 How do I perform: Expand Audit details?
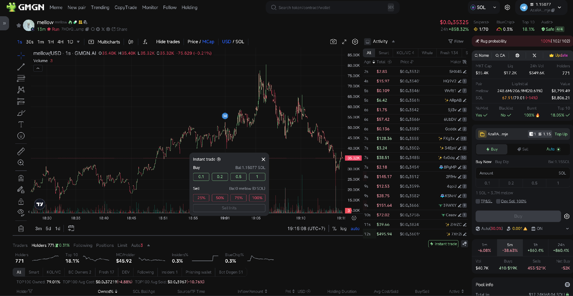548,22
